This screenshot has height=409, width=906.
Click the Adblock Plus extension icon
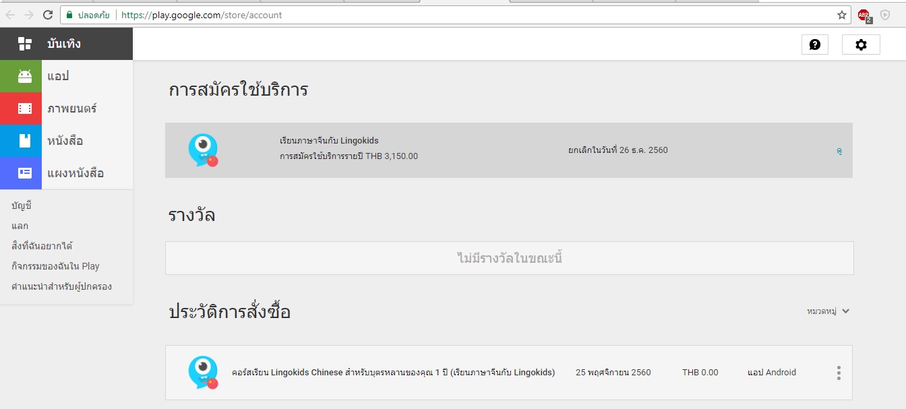(x=864, y=15)
